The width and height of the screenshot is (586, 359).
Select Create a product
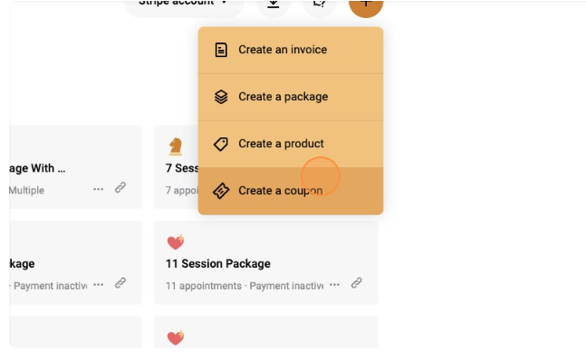coord(291,144)
